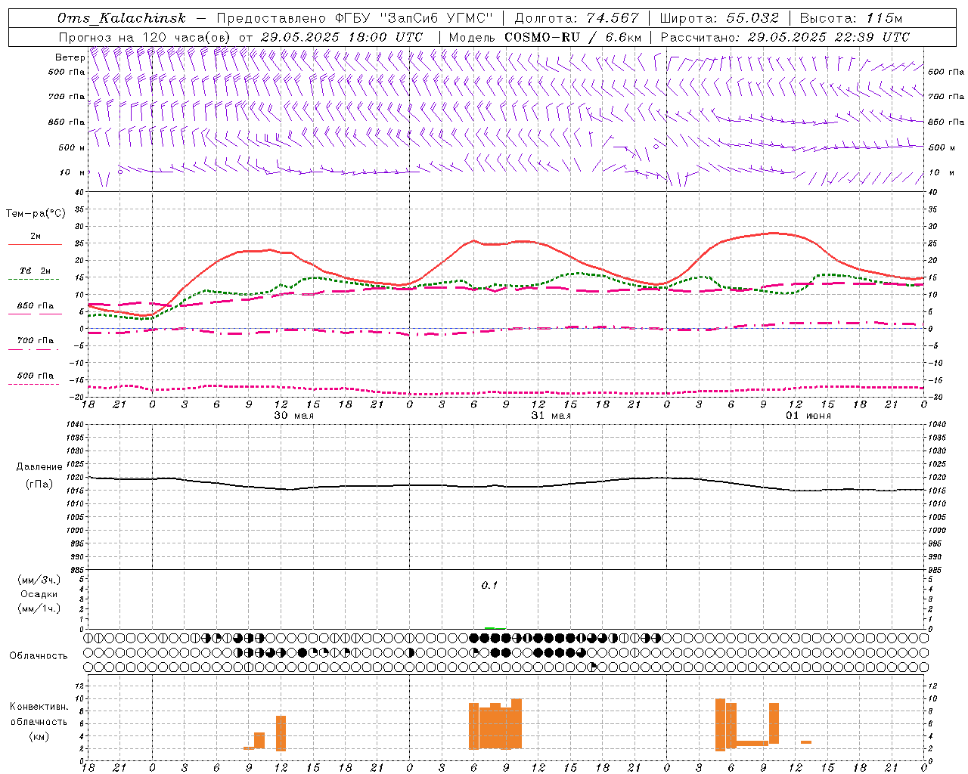Select the 500 м wind level label on left
This screenshot has height=774, width=968.
(x=72, y=147)
